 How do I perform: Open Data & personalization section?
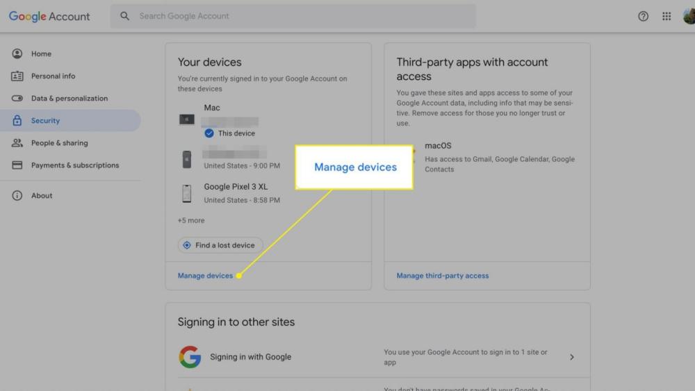pyautogui.click(x=69, y=99)
